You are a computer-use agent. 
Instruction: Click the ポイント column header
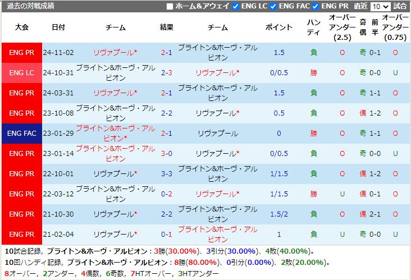click(x=279, y=27)
